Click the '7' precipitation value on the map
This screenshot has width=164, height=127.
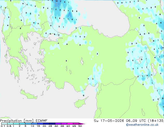pyautogui.click(x=61, y=2)
